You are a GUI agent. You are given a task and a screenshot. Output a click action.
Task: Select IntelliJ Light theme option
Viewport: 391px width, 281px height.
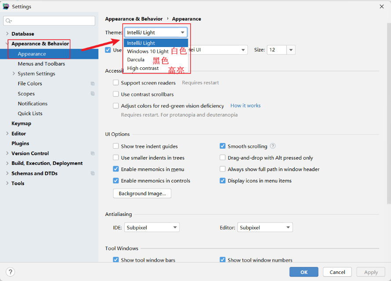(156, 43)
